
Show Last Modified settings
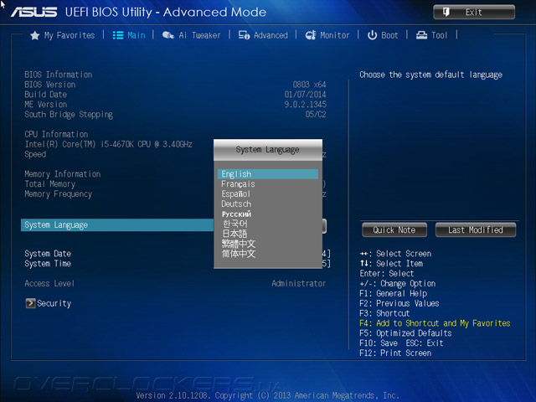click(x=476, y=229)
